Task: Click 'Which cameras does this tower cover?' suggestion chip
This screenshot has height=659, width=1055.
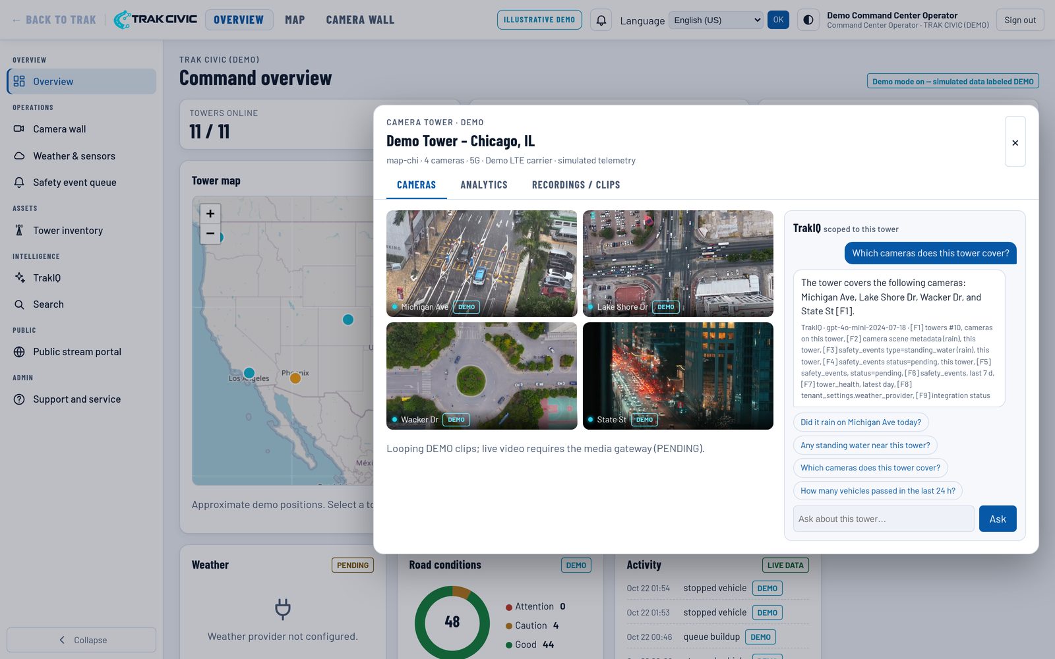Action: point(870,468)
